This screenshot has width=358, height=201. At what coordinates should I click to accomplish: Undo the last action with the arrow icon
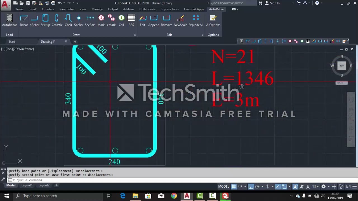click(x=60, y=3)
